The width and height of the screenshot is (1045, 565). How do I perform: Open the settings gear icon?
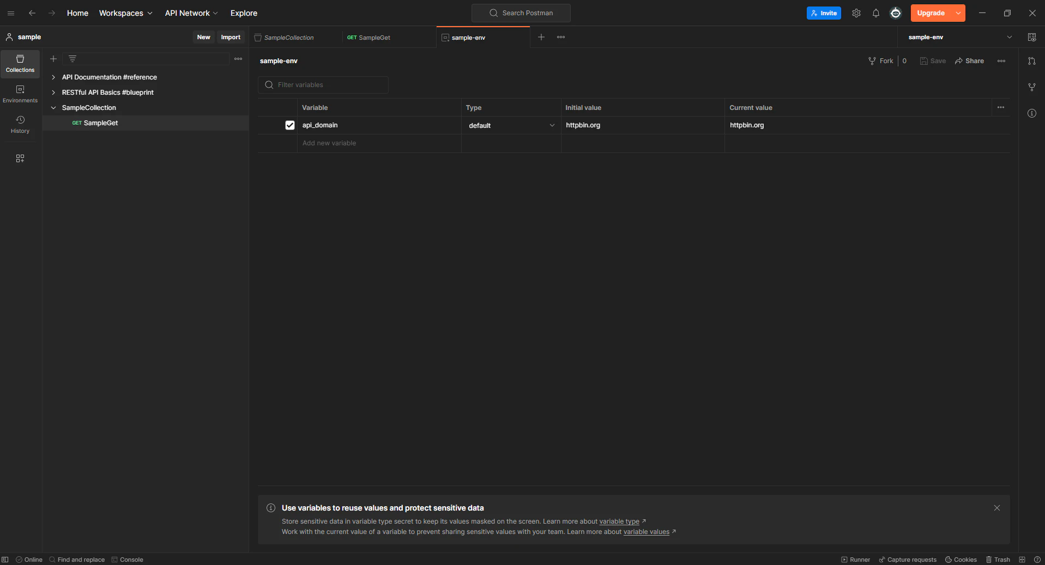tap(856, 13)
